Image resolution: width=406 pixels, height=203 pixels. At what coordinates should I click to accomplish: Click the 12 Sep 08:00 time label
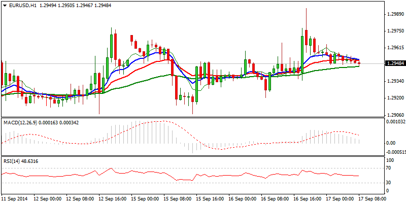pos(80,198)
